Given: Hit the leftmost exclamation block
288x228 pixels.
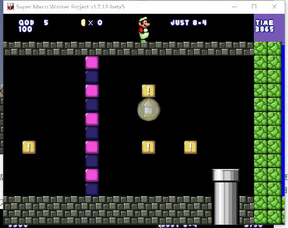Looking at the screenshot, I should point(29,147).
